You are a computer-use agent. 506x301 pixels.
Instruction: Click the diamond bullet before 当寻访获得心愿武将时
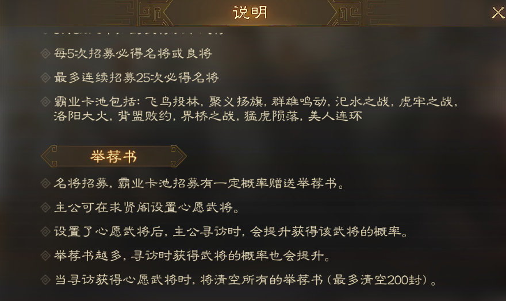45,280
